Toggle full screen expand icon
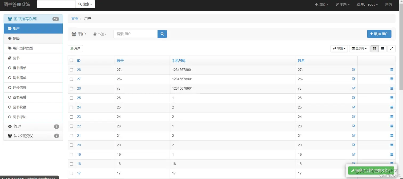The width and height of the screenshot is (403, 179). 391,48
